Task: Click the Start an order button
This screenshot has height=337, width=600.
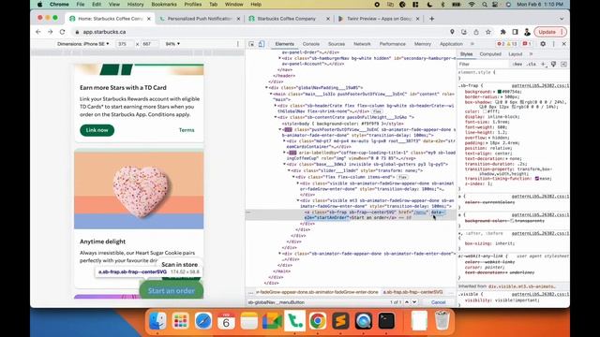Action: [172, 290]
